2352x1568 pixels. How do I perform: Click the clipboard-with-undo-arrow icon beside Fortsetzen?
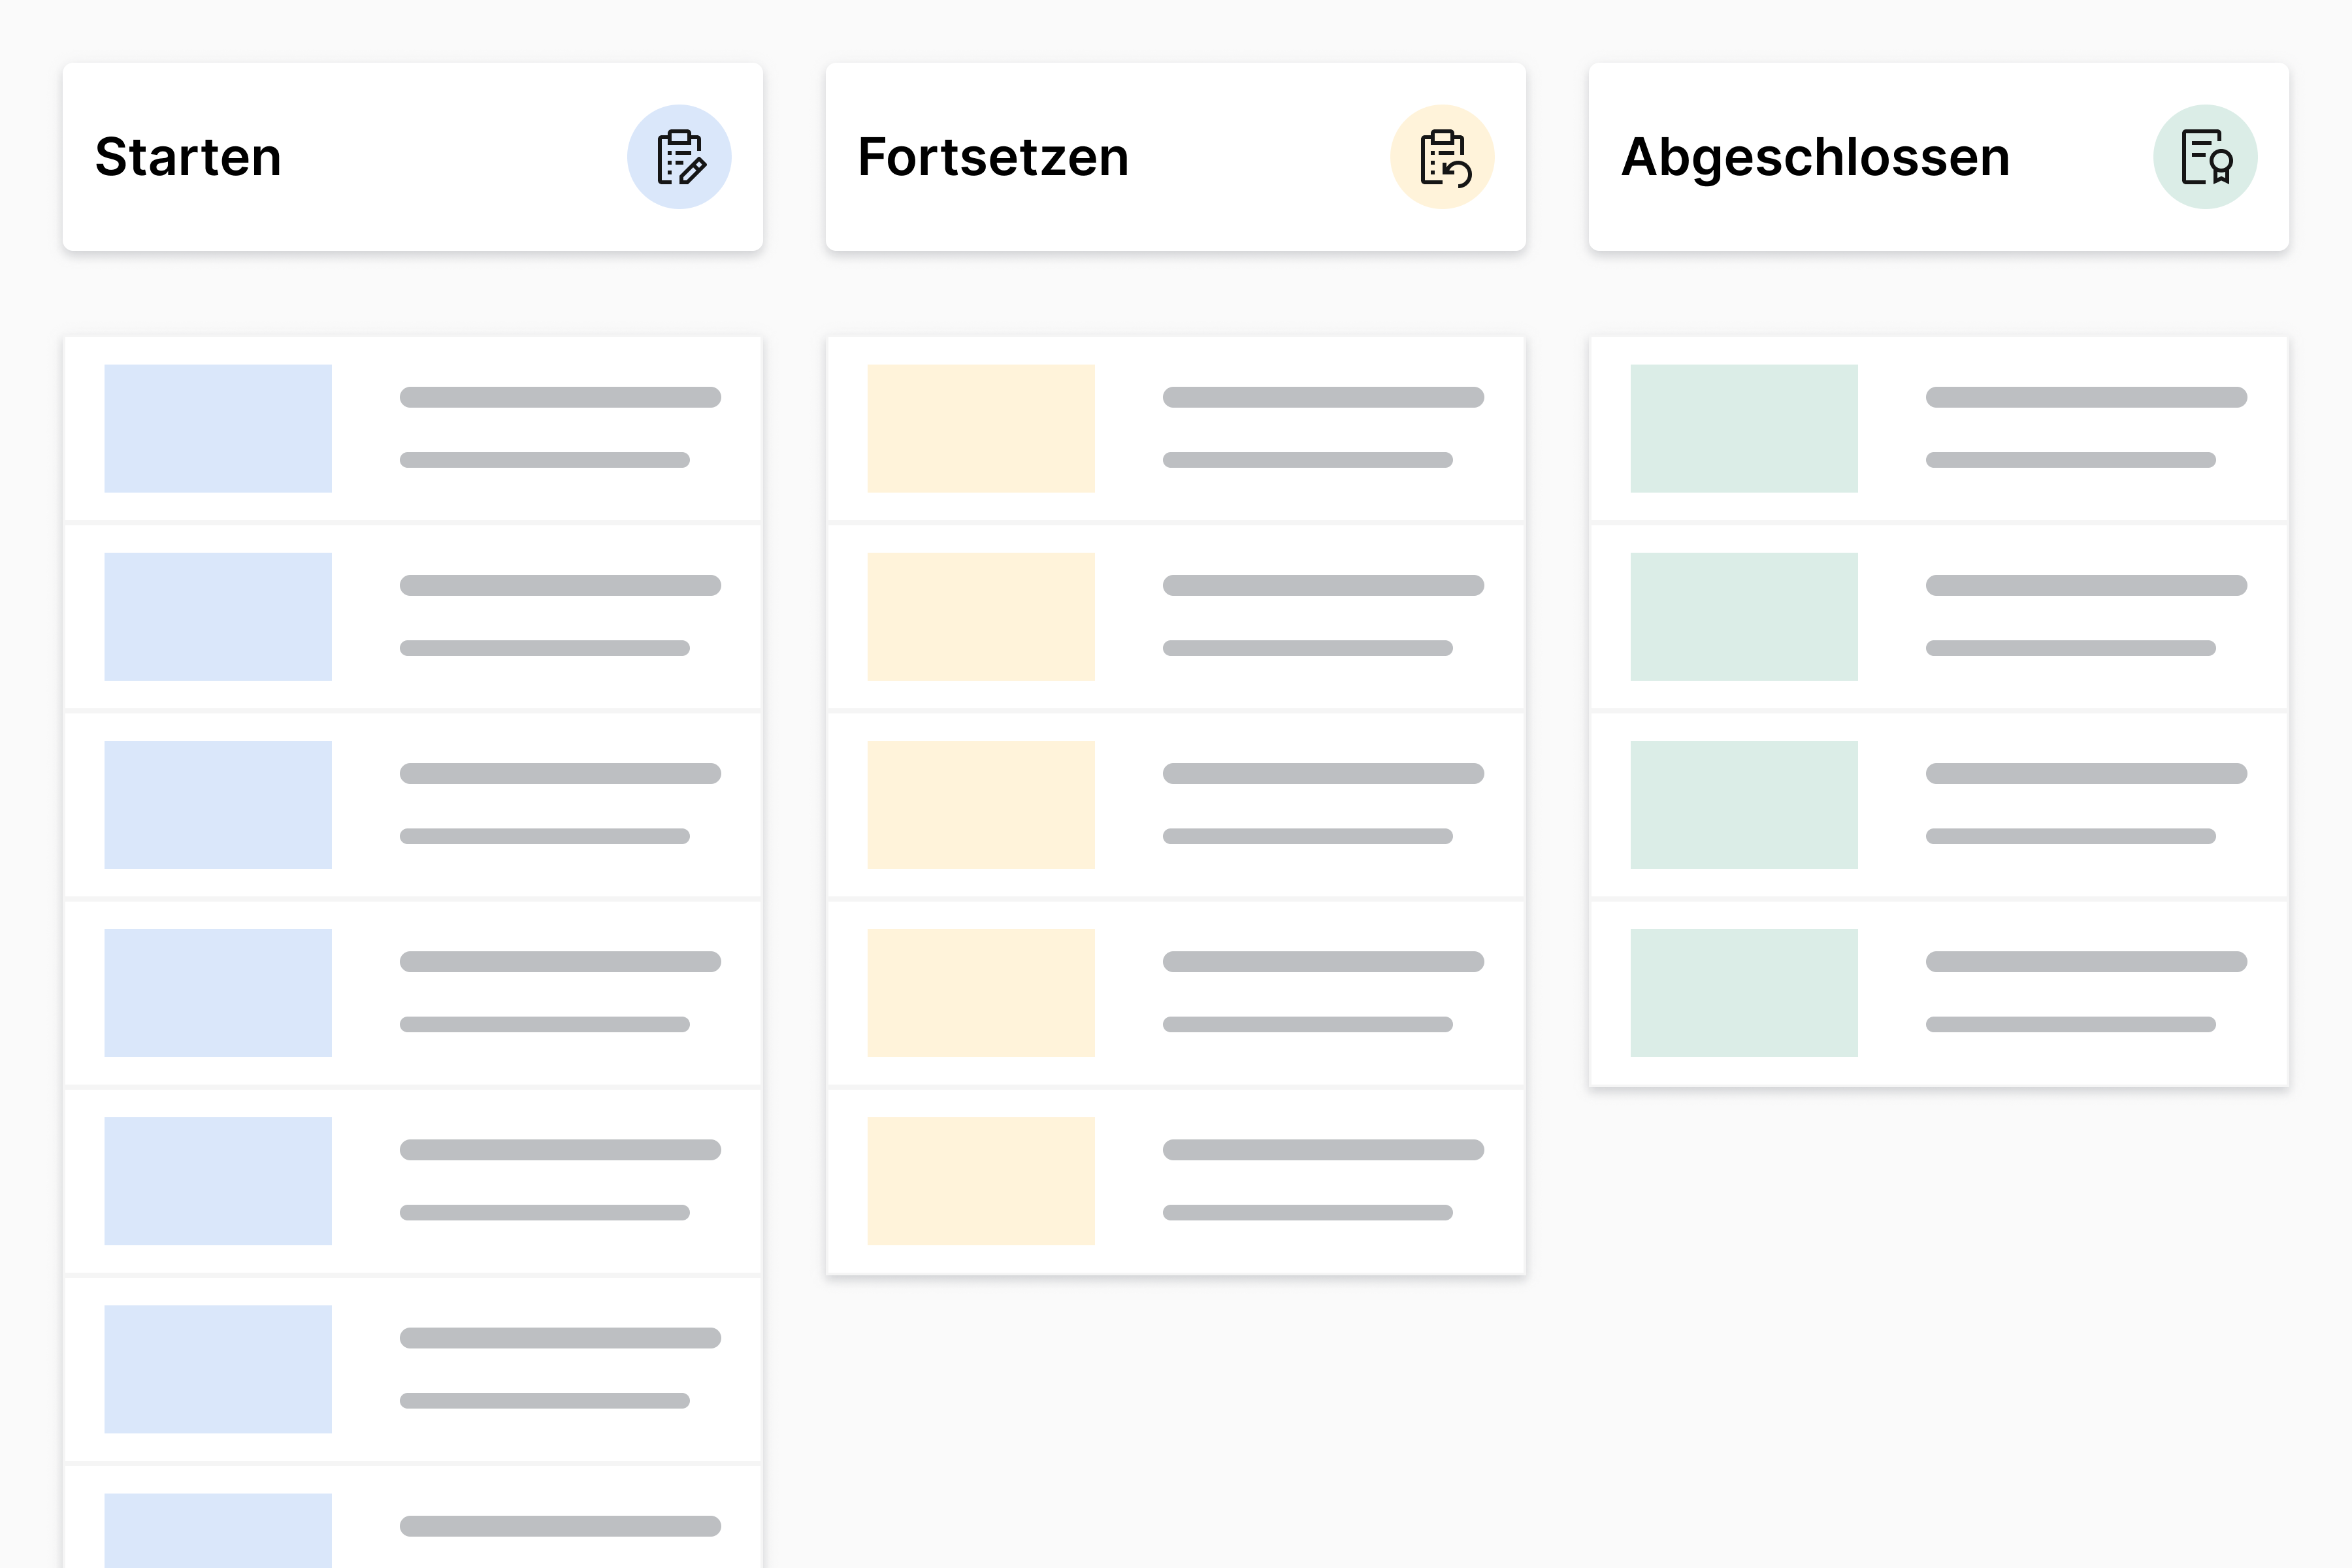(1442, 157)
